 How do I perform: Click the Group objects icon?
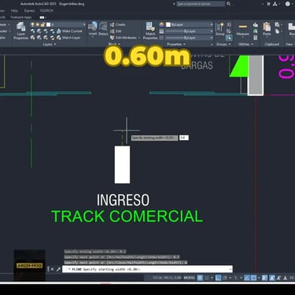[x=219, y=29]
